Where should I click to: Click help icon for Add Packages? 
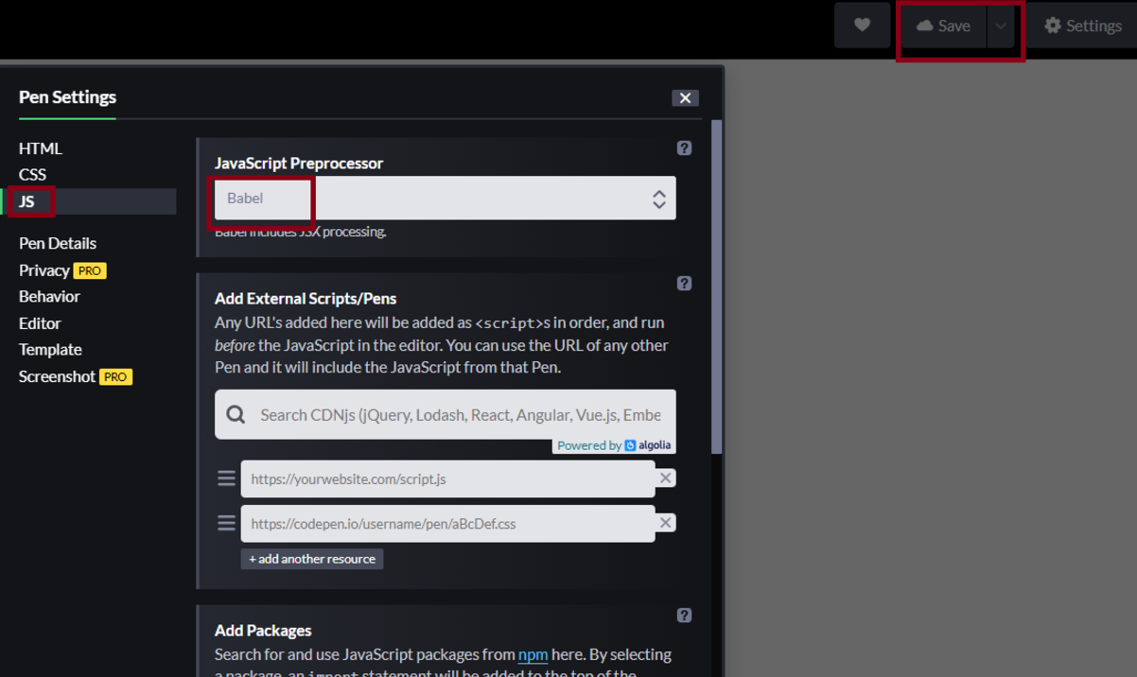click(684, 616)
